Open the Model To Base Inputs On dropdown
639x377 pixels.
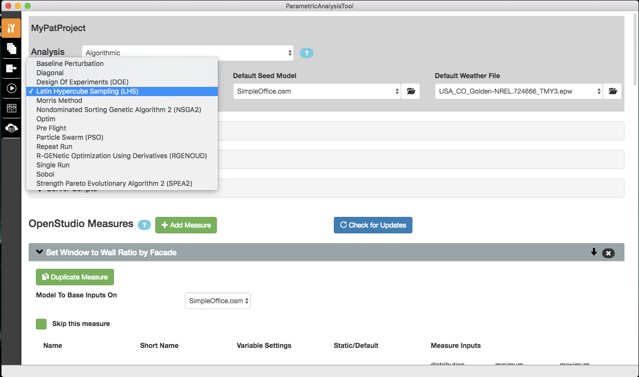[x=218, y=301]
